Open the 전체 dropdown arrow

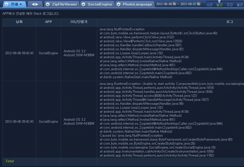coord(21,5)
